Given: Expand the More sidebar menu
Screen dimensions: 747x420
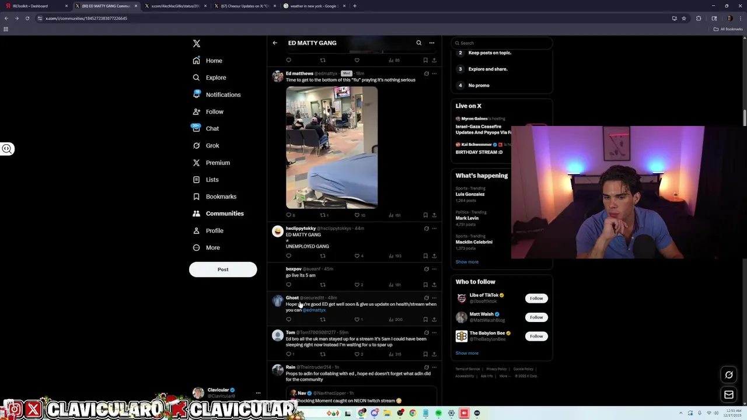Looking at the screenshot, I should pyautogui.click(x=206, y=247).
